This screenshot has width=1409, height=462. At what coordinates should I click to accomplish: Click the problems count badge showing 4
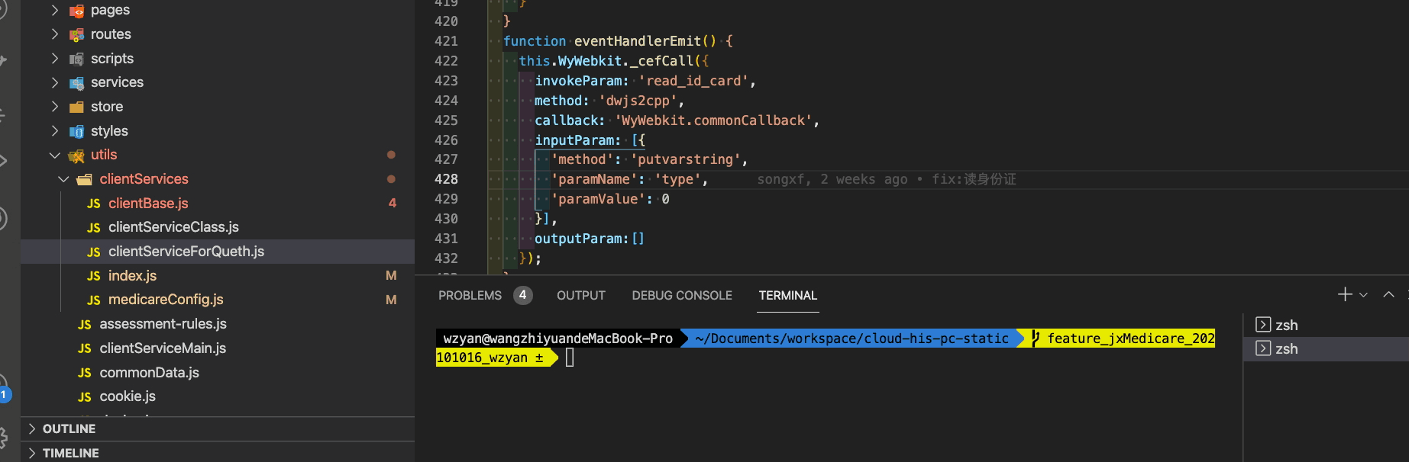coord(522,295)
